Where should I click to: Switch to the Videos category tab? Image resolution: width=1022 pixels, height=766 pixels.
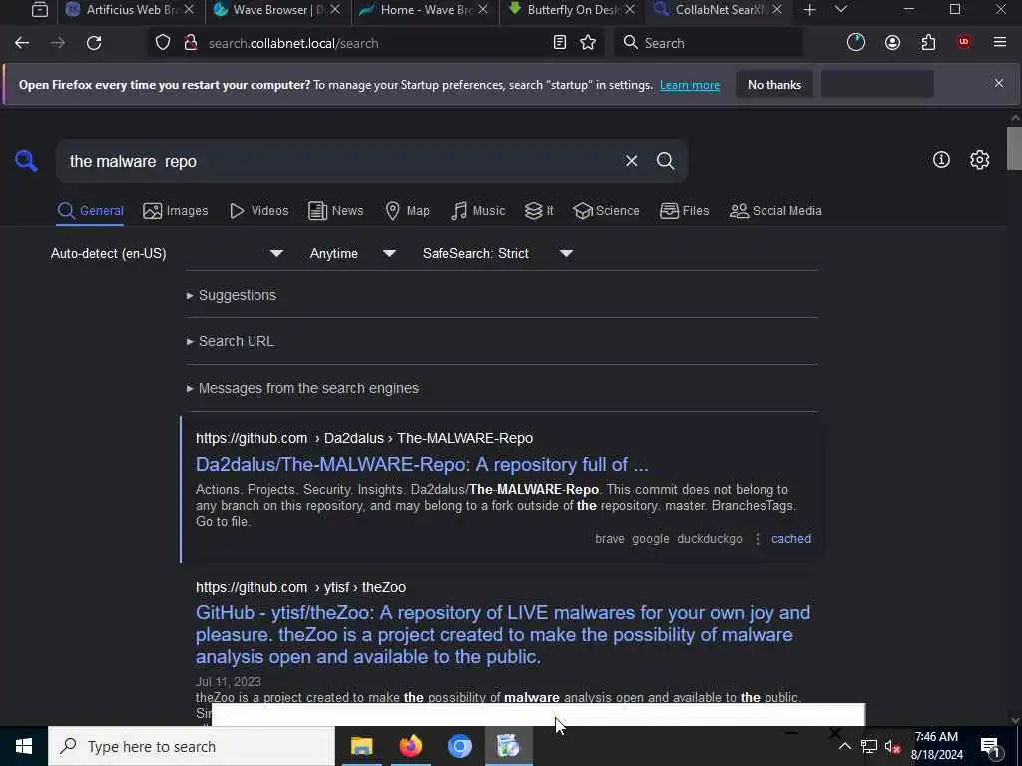click(x=258, y=211)
